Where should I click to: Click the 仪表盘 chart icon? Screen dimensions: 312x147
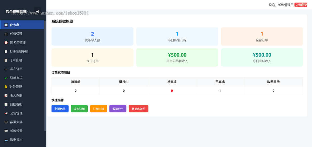click(6, 25)
